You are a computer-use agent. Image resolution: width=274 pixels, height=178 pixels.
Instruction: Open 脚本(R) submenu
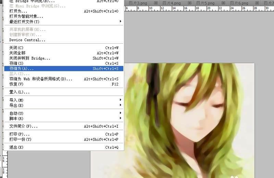64,118
